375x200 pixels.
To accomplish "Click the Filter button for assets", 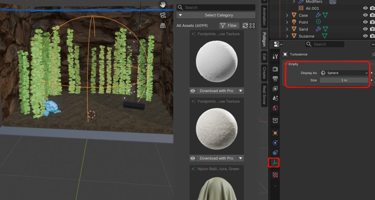I will coord(229,26).
